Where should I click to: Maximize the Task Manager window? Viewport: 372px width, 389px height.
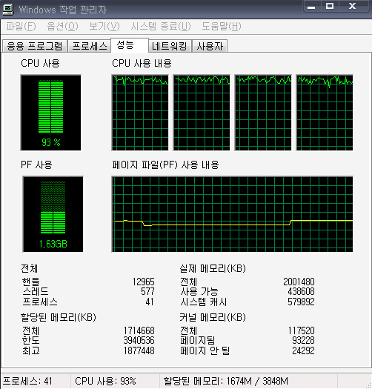[x=330, y=7]
